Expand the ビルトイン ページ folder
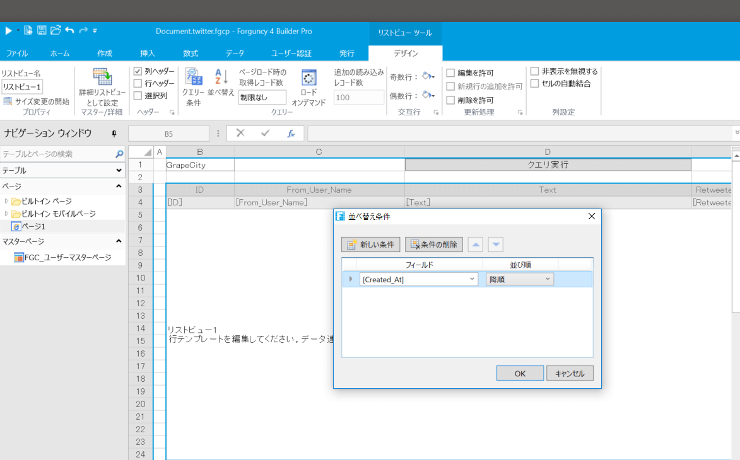 7,202
